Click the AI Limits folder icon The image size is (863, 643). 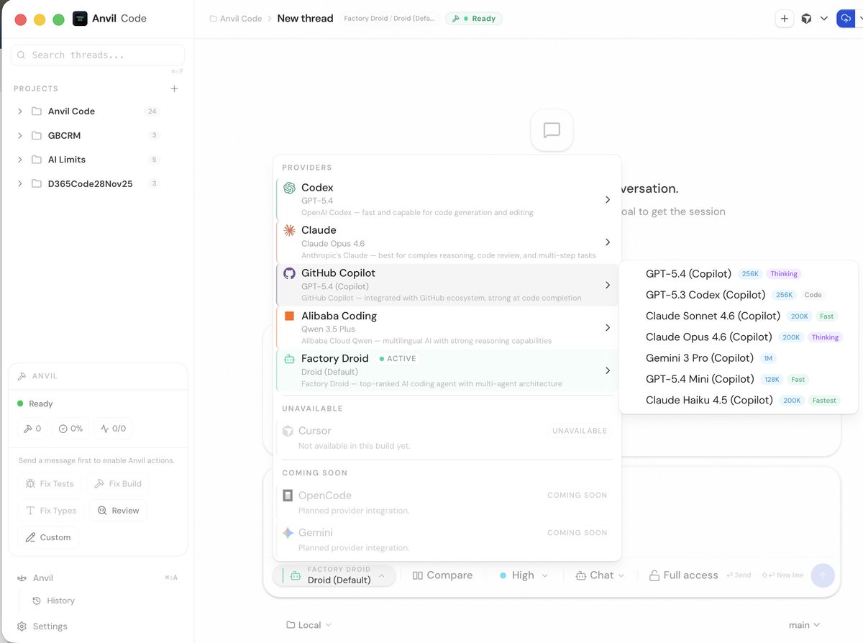coord(37,160)
